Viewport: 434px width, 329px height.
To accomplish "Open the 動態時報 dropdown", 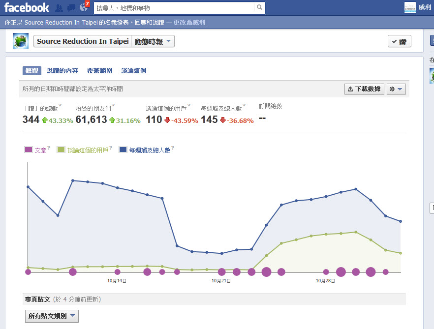I will (x=153, y=42).
